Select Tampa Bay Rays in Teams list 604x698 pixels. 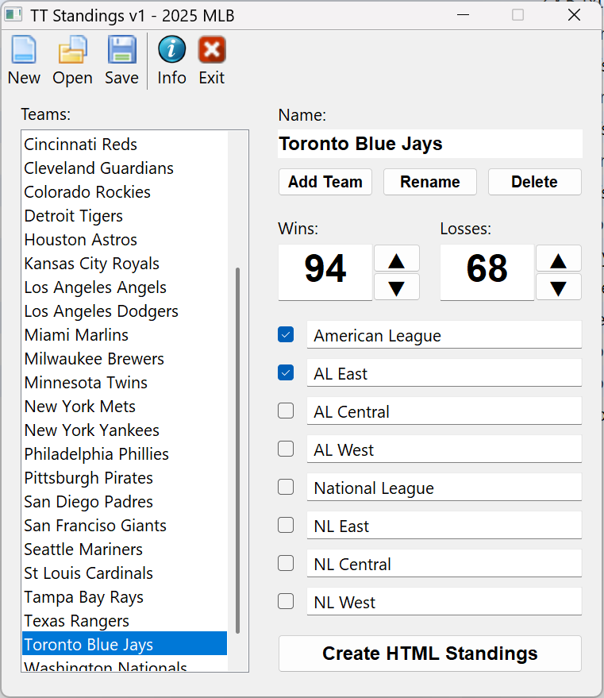tap(125, 597)
